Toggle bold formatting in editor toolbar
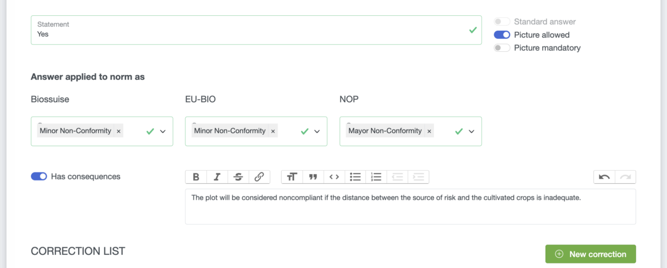 click(x=196, y=177)
